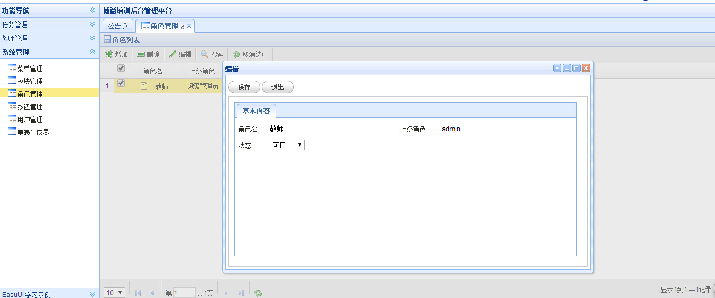Uncheck the checkbox in the 教师 row
Screen dimensions: 715x298
coord(121,83)
